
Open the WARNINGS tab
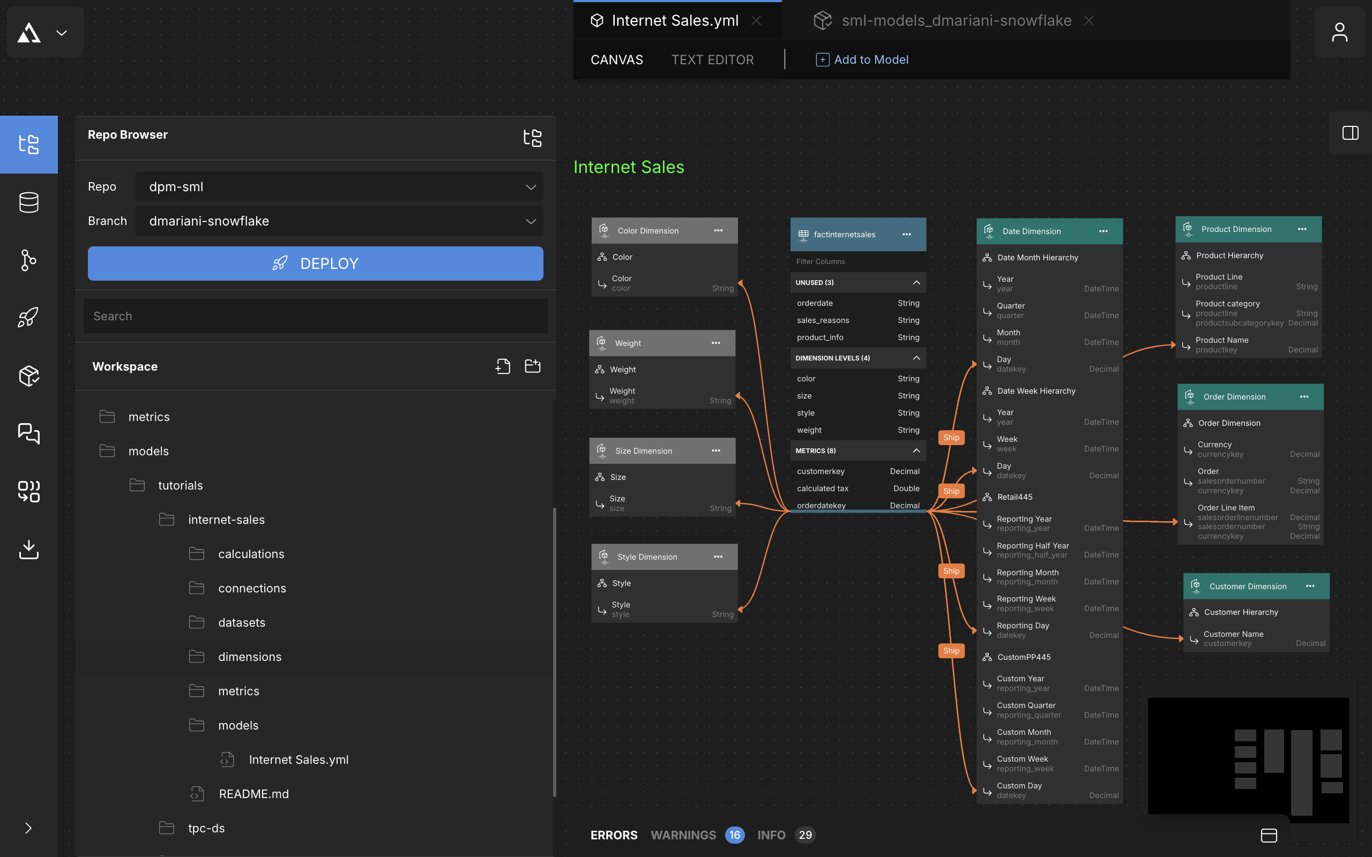pos(683,835)
